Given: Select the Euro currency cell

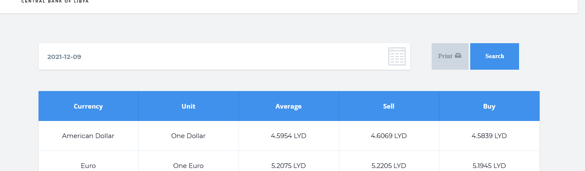Looking at the screenshot, I should click(88, 165).
